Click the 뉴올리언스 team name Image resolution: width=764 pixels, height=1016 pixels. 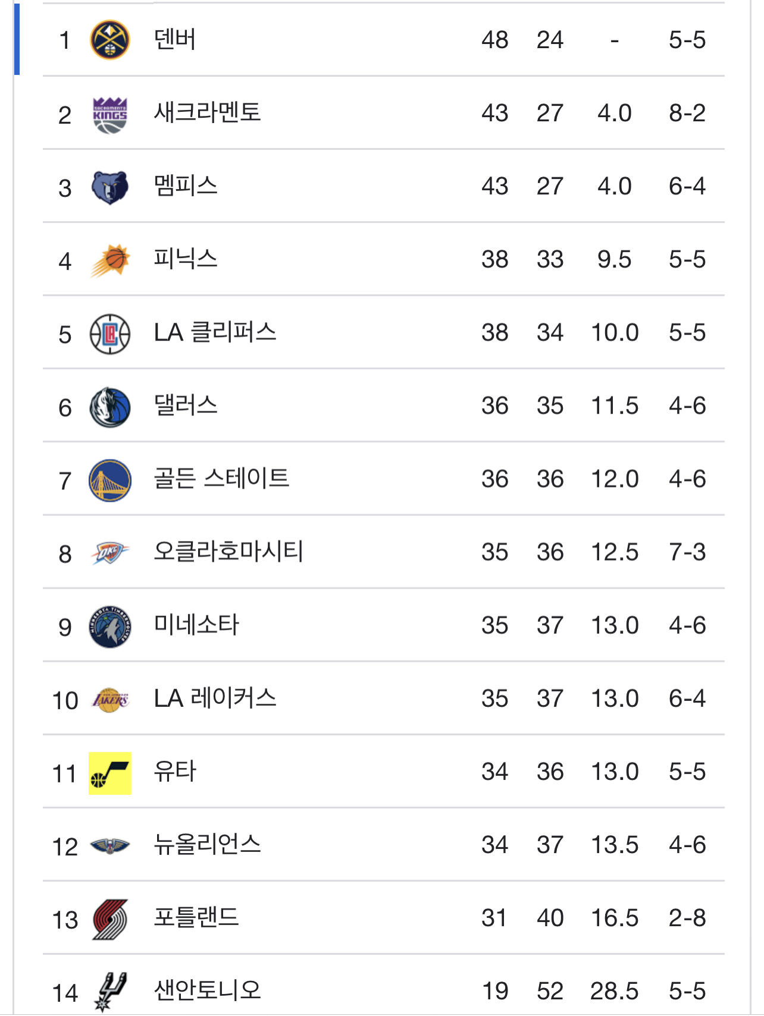(x=207, y=845)
